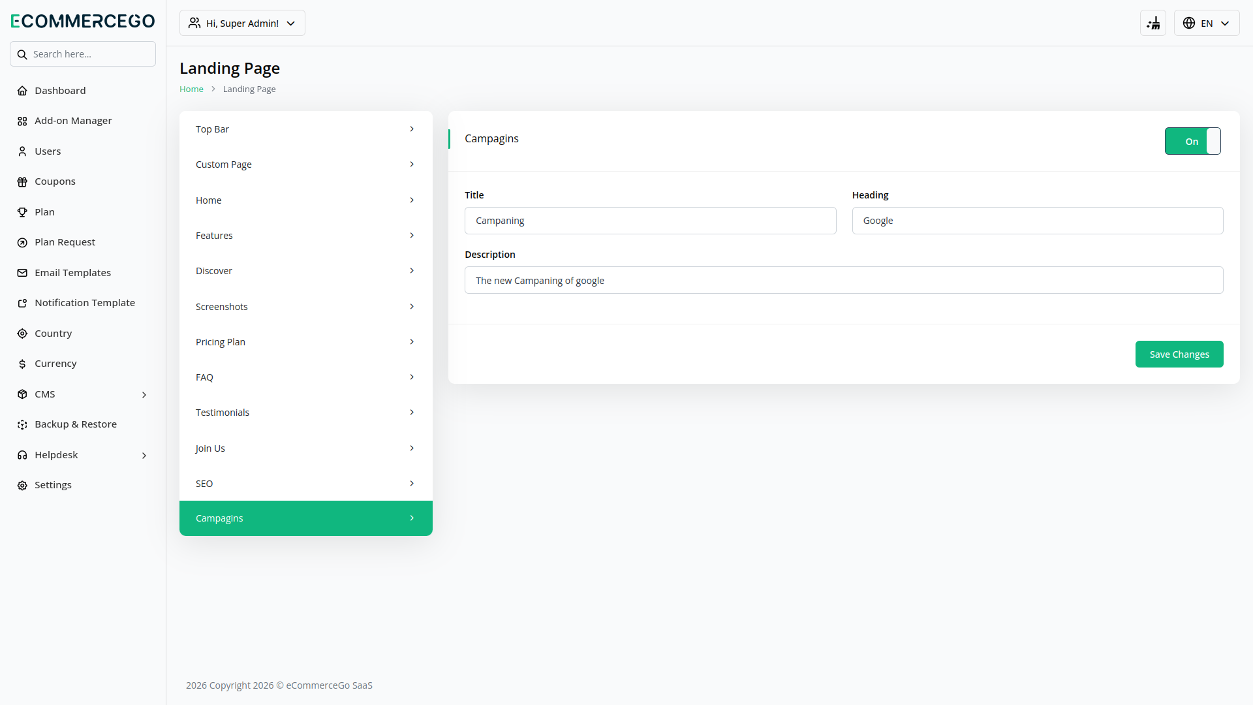Click the Add-on Manager grid icon

tap(22, 121)
